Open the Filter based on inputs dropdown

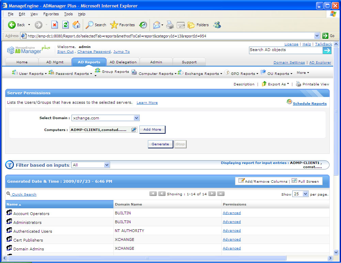[107, 165]
